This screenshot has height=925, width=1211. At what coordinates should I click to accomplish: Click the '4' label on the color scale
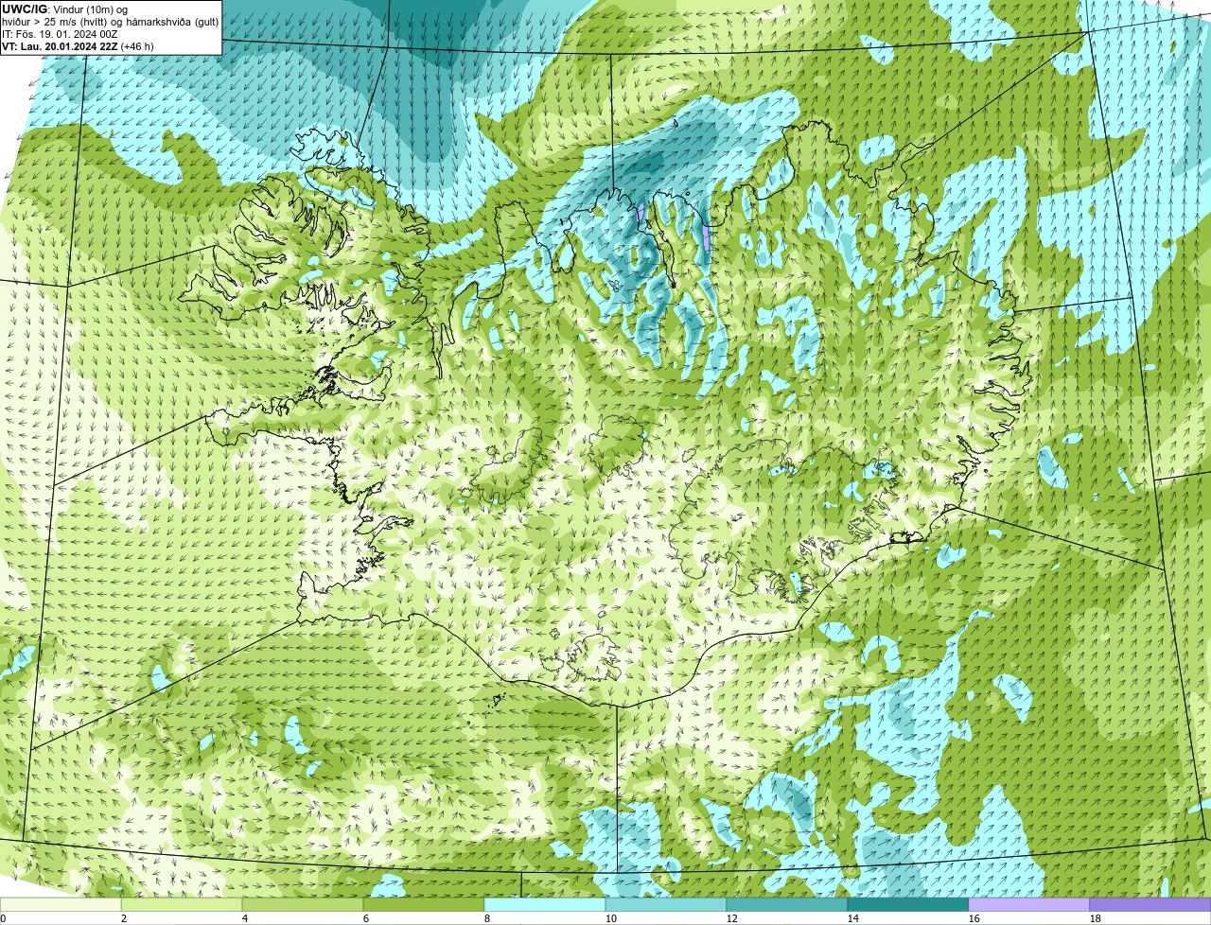[245, 918]
